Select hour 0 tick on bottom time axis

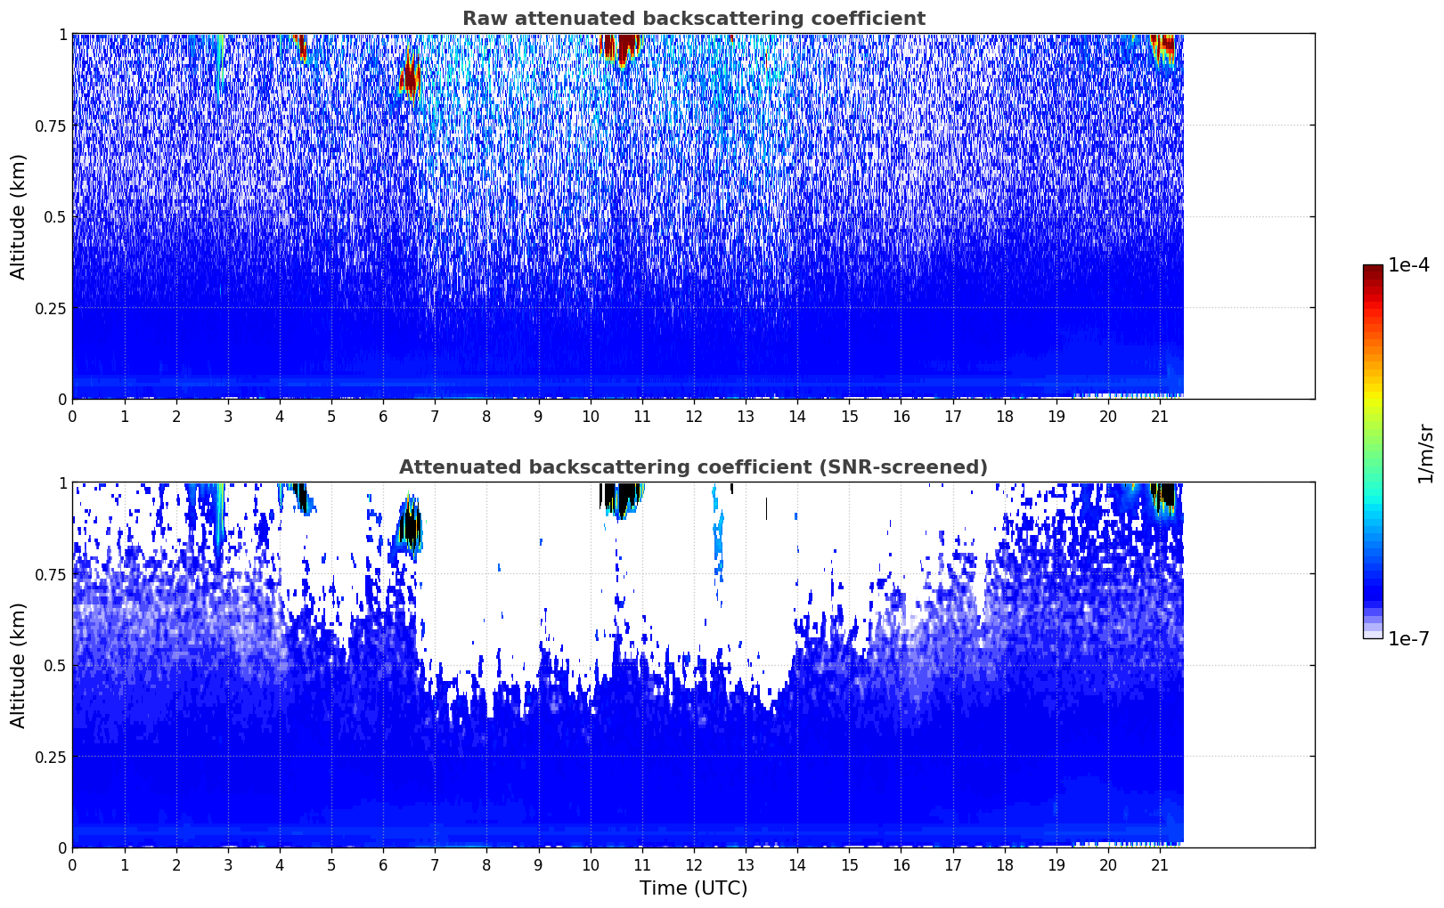pos(72,865)
